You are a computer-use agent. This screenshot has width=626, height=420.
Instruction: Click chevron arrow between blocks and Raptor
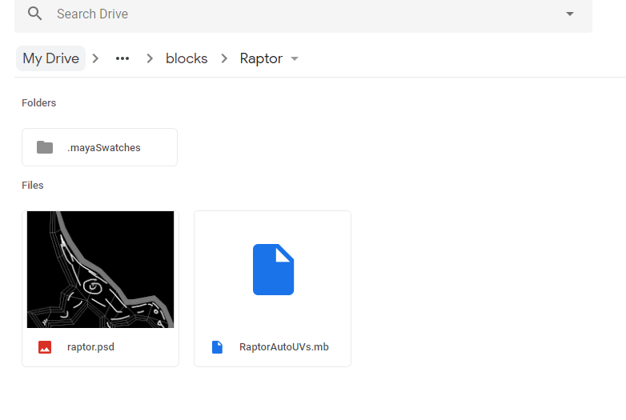(223, 58)
